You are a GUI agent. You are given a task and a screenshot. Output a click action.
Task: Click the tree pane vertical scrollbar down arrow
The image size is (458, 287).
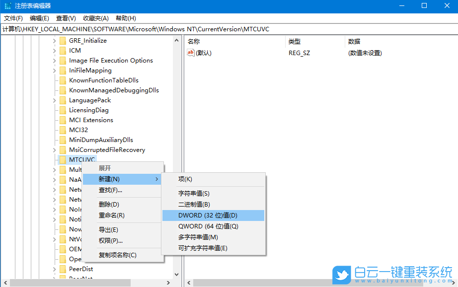[176, 274]
